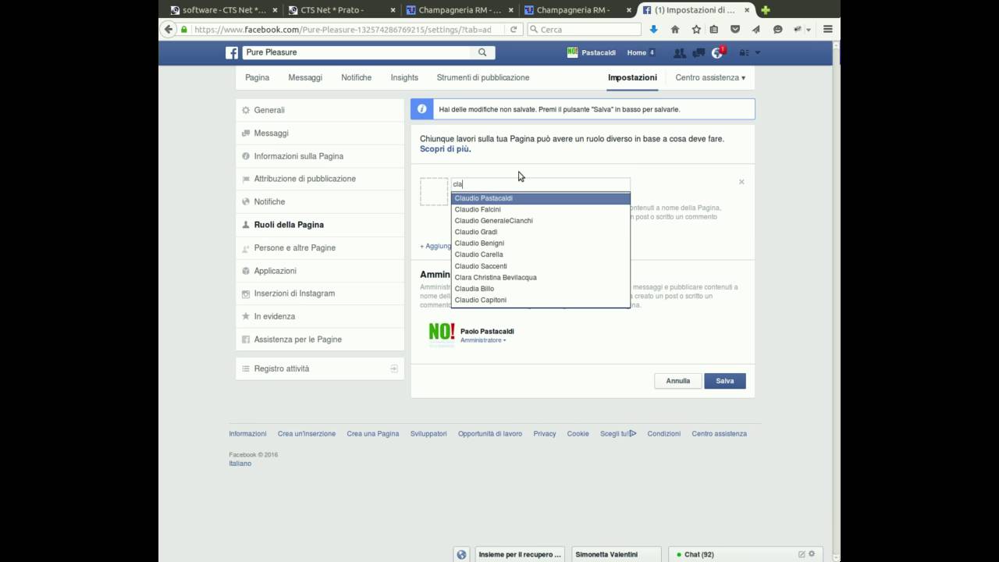Open Informazioni sulla Pagina in sidebar

pos(320,156)
